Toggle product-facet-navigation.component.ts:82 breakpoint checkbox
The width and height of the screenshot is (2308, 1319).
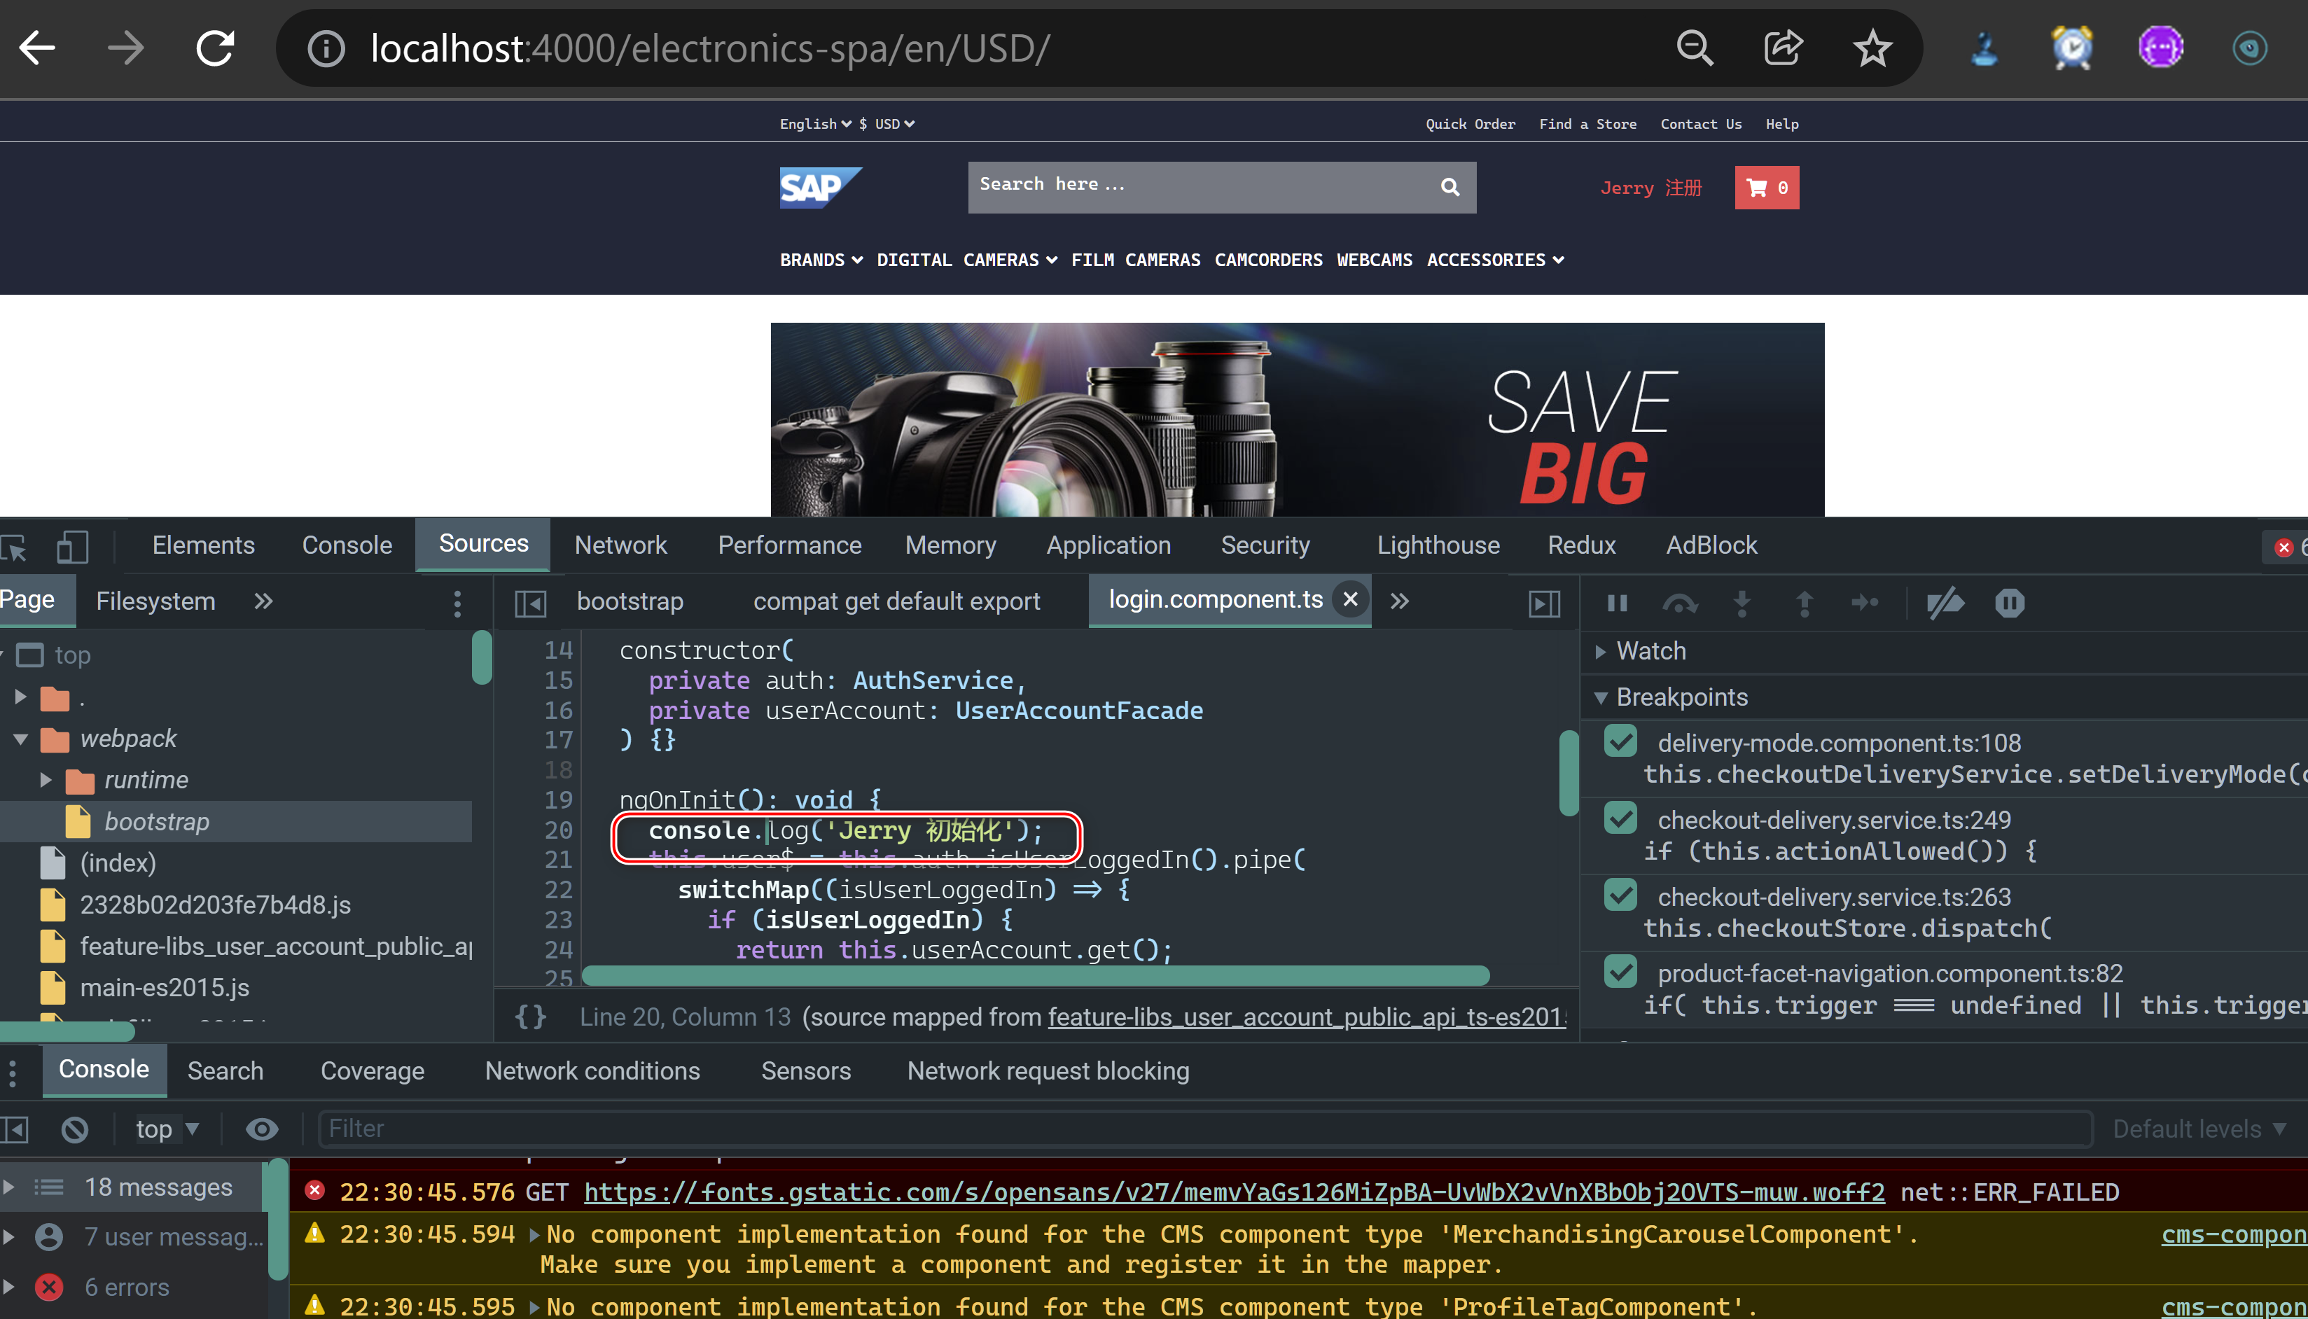coord(1620,972)
